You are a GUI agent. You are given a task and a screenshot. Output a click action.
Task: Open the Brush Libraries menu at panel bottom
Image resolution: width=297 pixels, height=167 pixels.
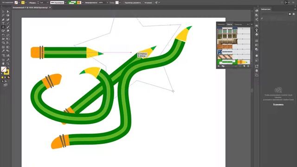click(x=219, y=66)
